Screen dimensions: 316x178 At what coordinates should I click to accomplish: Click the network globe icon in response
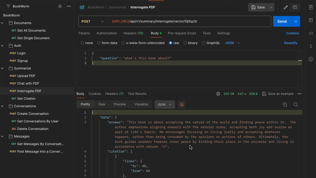(x=218, y=94)
